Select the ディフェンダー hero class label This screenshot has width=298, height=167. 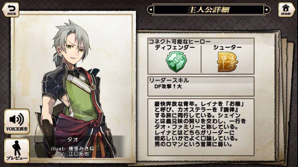[x=175, y=48]
